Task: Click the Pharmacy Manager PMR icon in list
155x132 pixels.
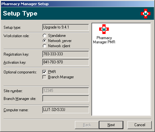Action: tap(104, 29)
